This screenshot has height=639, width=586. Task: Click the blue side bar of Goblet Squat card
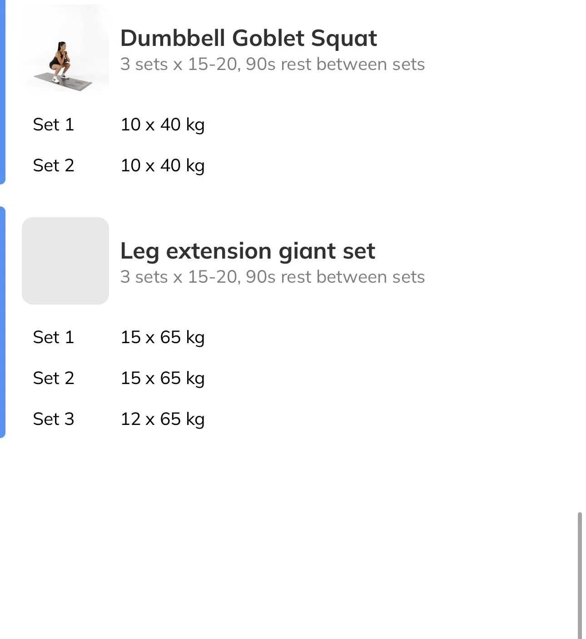click(2, 91)
